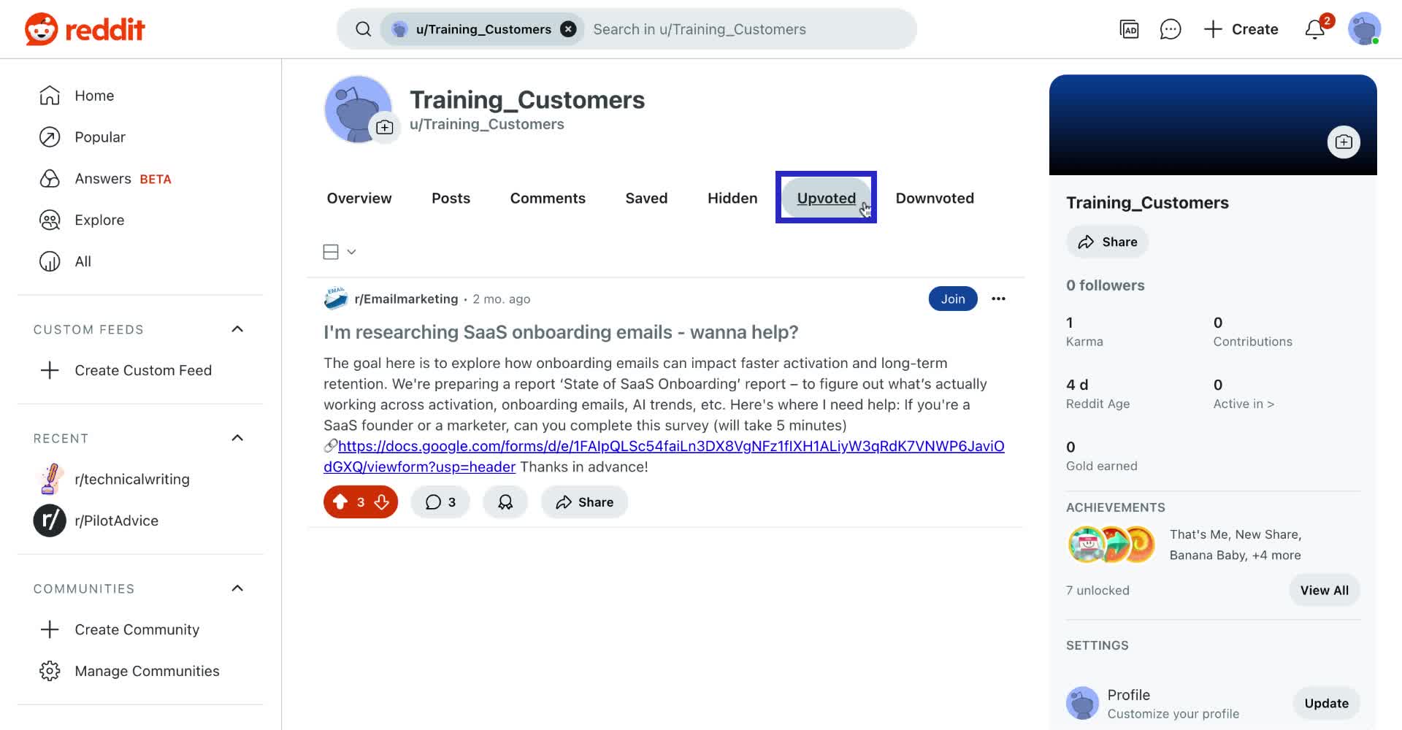Remove the u/Training_Customers search filter chip

pyautogui.click(x=568, y=28)
